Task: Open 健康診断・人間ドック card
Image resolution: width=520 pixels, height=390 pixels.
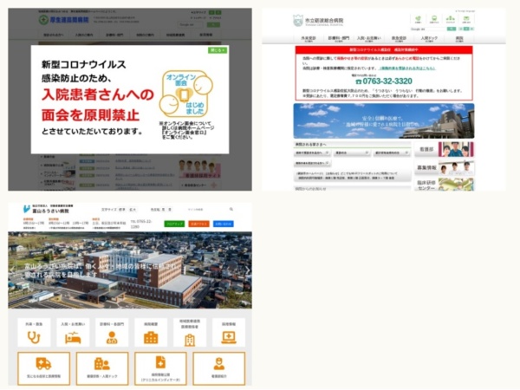Action: click(x=102, y=369)
